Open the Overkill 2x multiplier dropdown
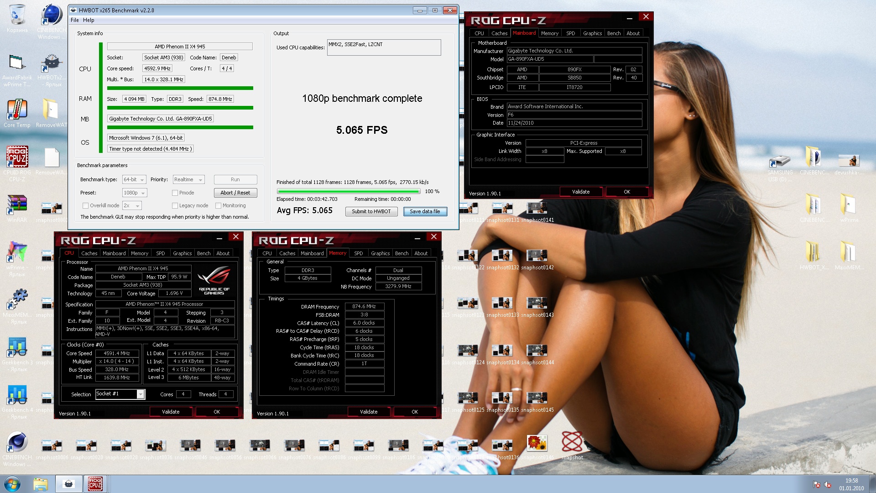876x493 pixels. [132, 206]
